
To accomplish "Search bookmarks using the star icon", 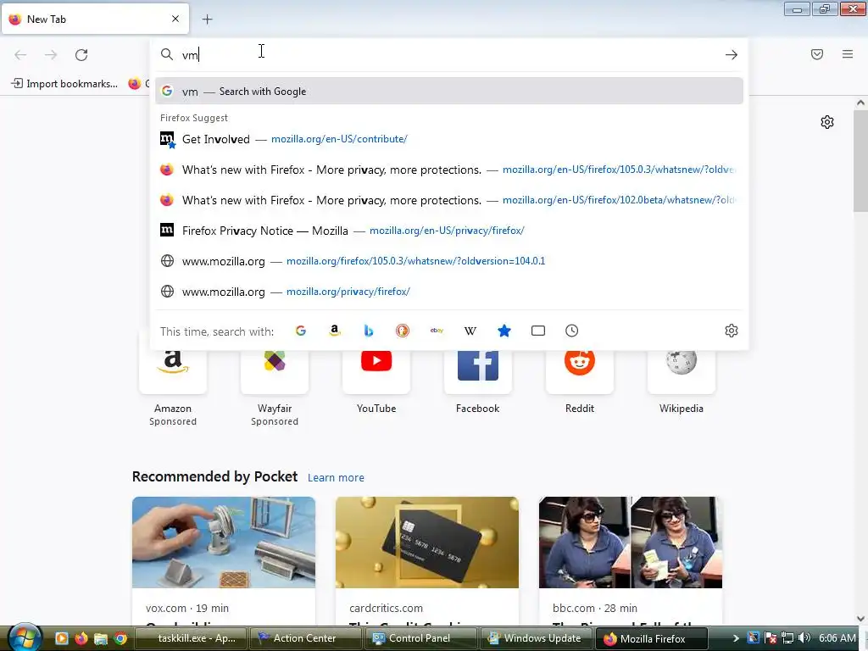I will coord(504,331).
